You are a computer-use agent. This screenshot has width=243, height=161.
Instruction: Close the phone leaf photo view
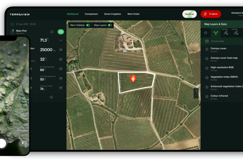click(25, 45)
